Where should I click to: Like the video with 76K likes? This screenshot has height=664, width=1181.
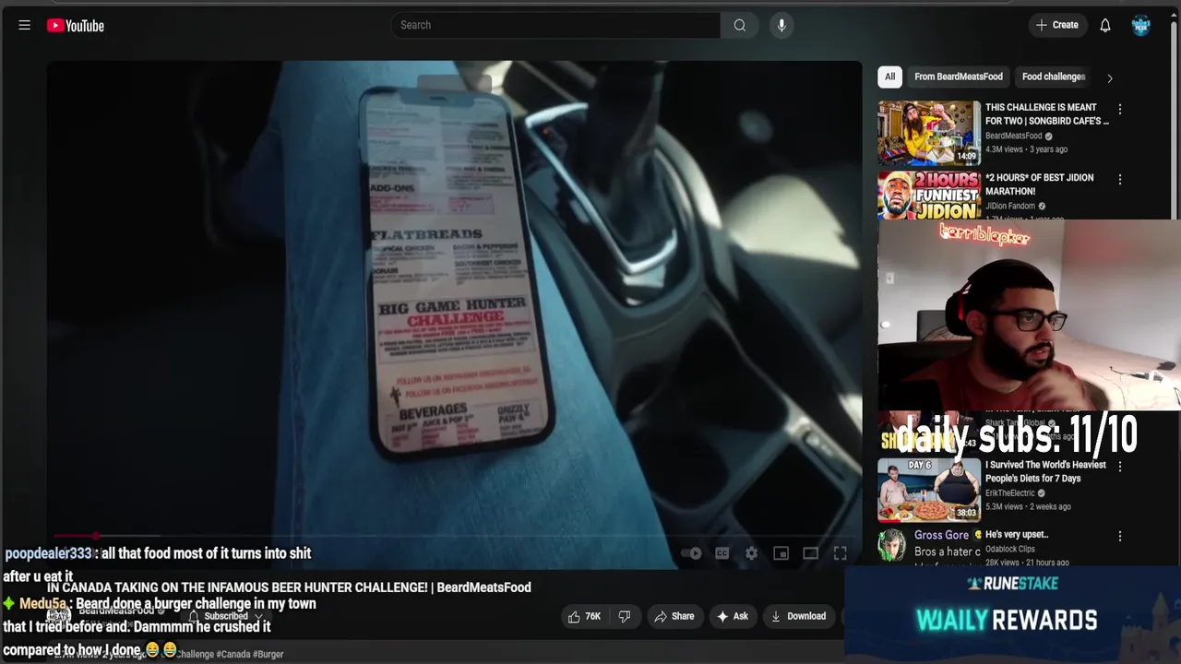[584, 616]
